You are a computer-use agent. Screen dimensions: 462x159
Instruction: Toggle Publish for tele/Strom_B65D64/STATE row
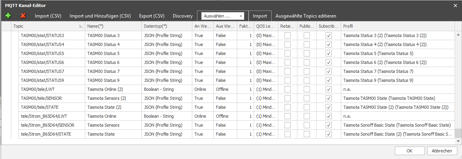pos(307,134)
